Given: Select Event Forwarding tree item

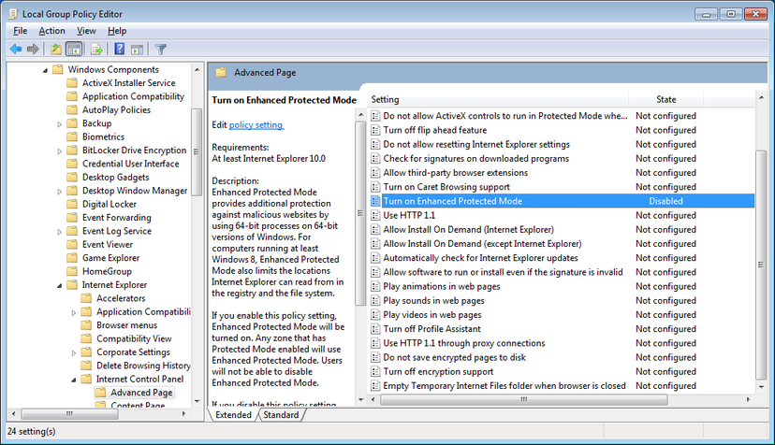Looking at the screenshot, I should [x=117, y=217].
